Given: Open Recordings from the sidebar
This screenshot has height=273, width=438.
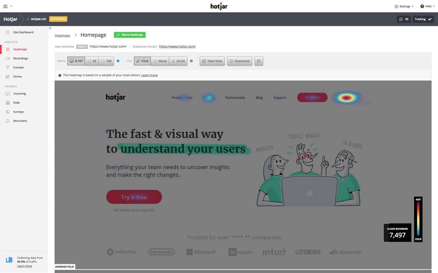Looking at the screenshot, I should [x=20, y=58].
